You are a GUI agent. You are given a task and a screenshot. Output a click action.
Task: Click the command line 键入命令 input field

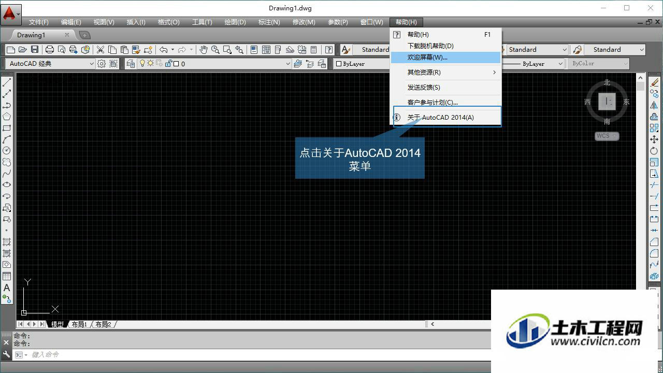259,355
